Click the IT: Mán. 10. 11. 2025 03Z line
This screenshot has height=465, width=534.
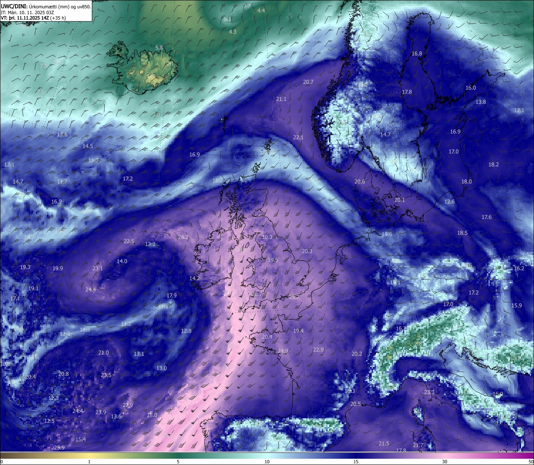28,13
